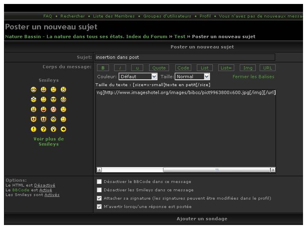Open the green BBCode help link in Options
The image size is (307, 229).
point(21,190)
